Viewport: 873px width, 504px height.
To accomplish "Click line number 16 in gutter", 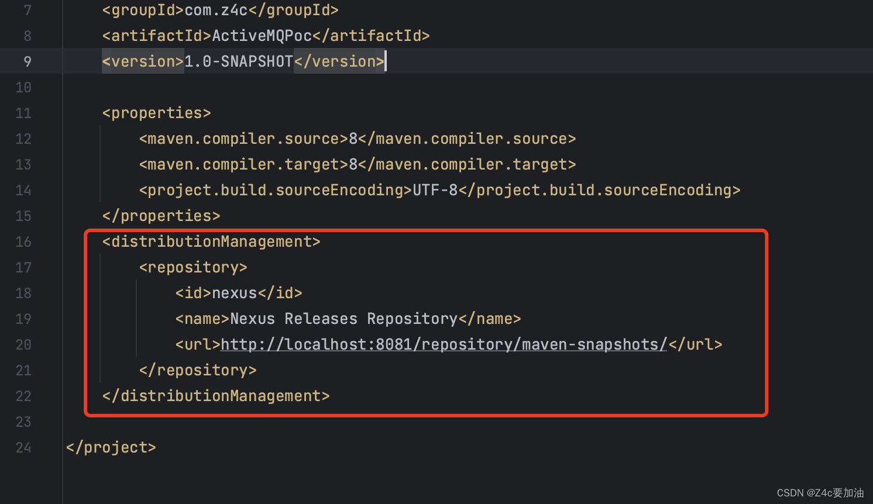I will pyautogui.click(x=23, y=241).
